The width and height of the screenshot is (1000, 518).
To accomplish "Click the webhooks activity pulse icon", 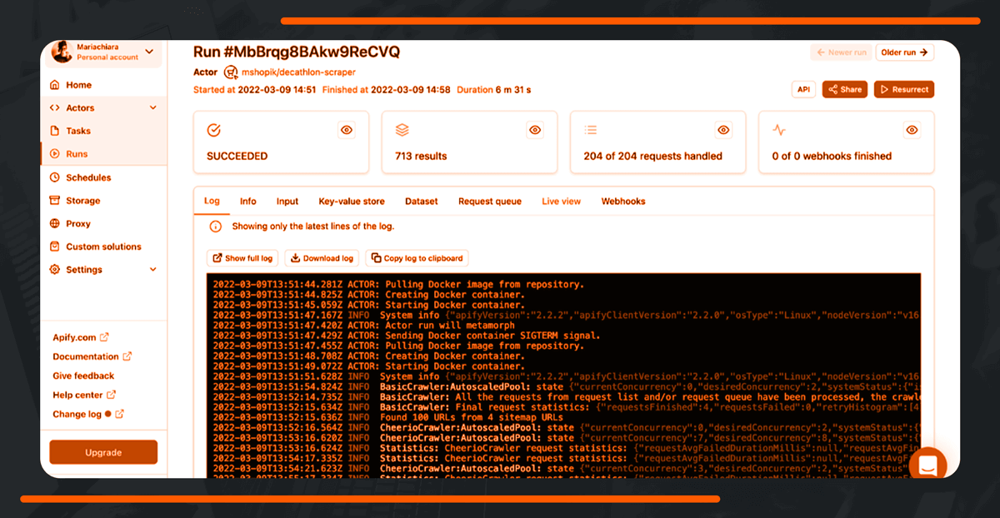I will pyautogui.click(x=779, y=130).
